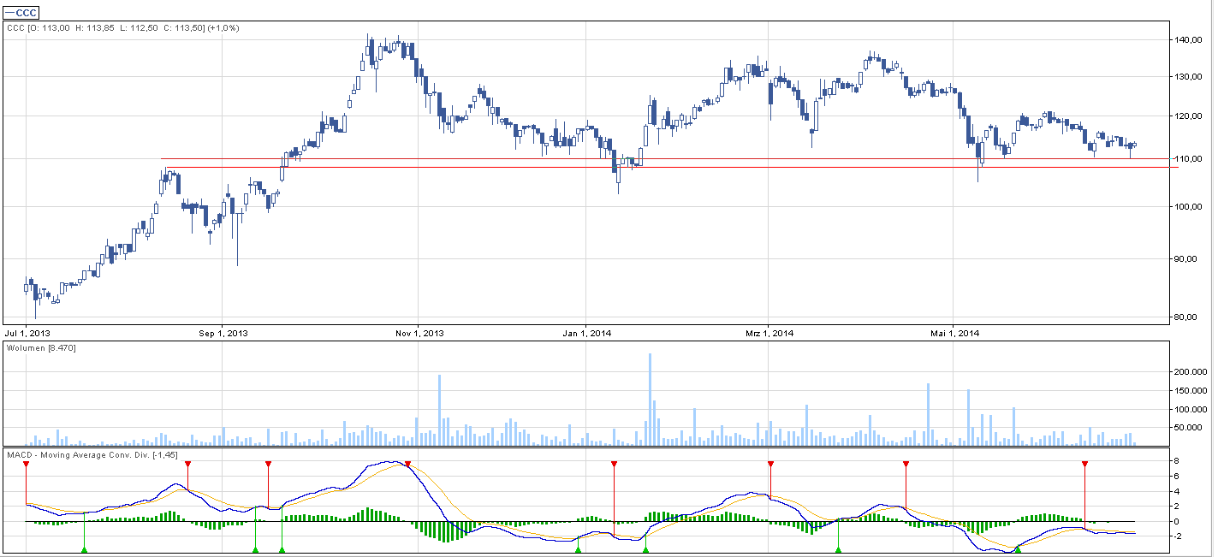Click the rightmost green MACD buy marker
The height and width of the screenshot is (557, 1218).
coord(1018,549)
